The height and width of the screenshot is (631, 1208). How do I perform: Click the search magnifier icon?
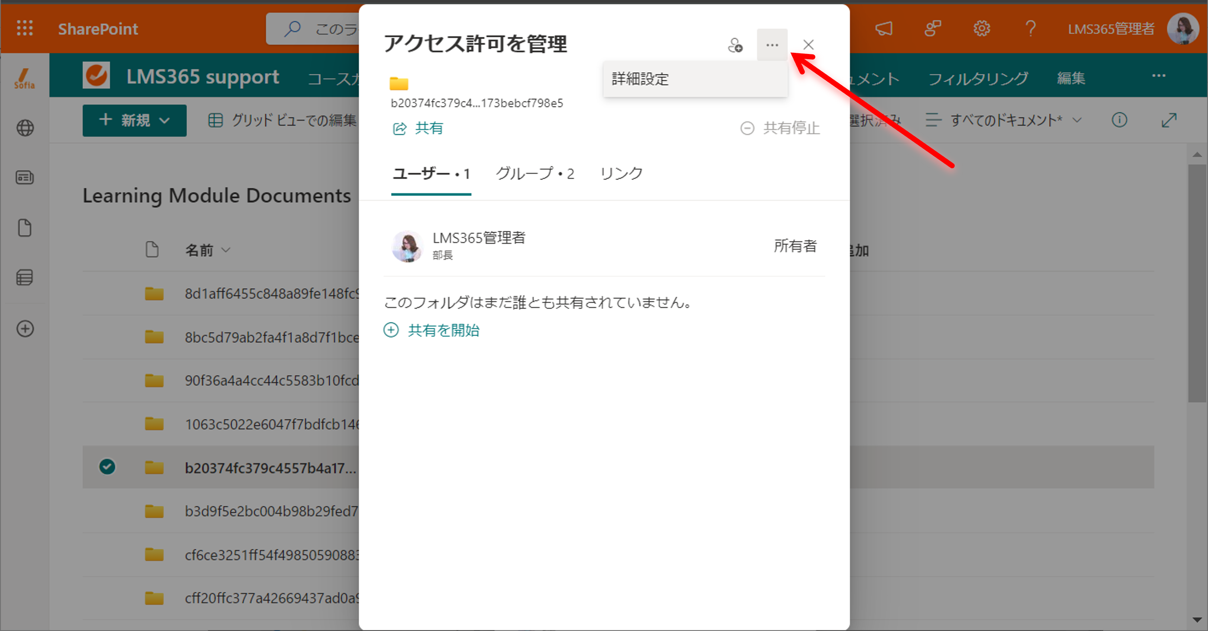(x=293, y=29)
